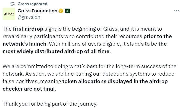
Task: Click the "Grass reposted" label
Action: click(x=32, y=4)
